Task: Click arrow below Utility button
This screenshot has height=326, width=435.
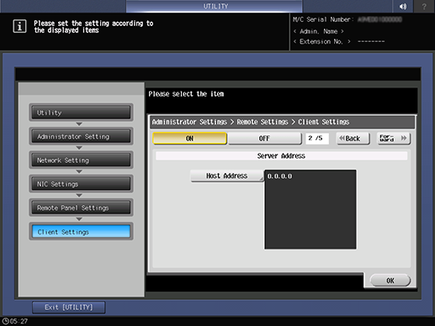Action: pos(79,124)
